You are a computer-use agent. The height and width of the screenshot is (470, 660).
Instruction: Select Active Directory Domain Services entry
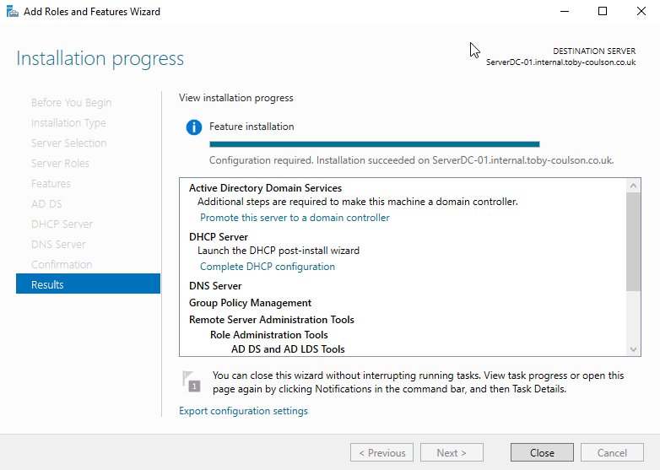pos(265,188)
